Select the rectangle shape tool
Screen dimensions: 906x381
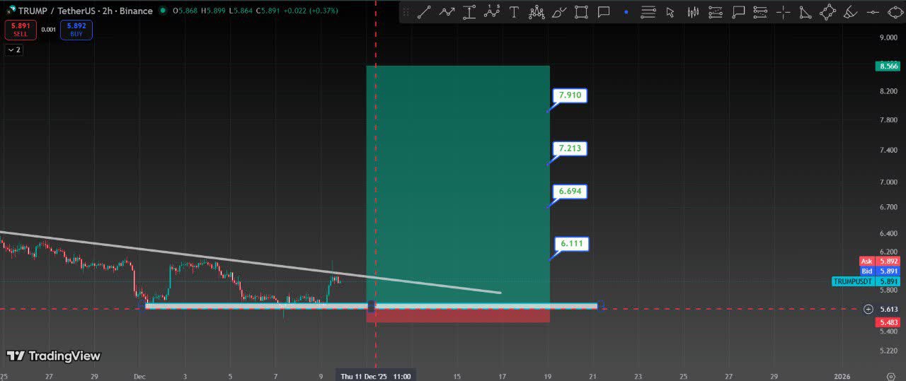pos(581,12)
